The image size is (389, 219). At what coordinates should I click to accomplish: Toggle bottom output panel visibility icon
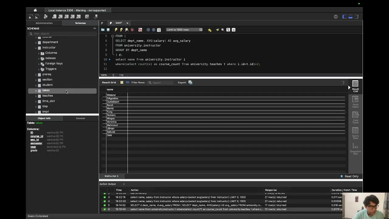coord(350,17)
